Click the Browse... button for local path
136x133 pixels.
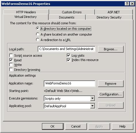pos(111,49)
